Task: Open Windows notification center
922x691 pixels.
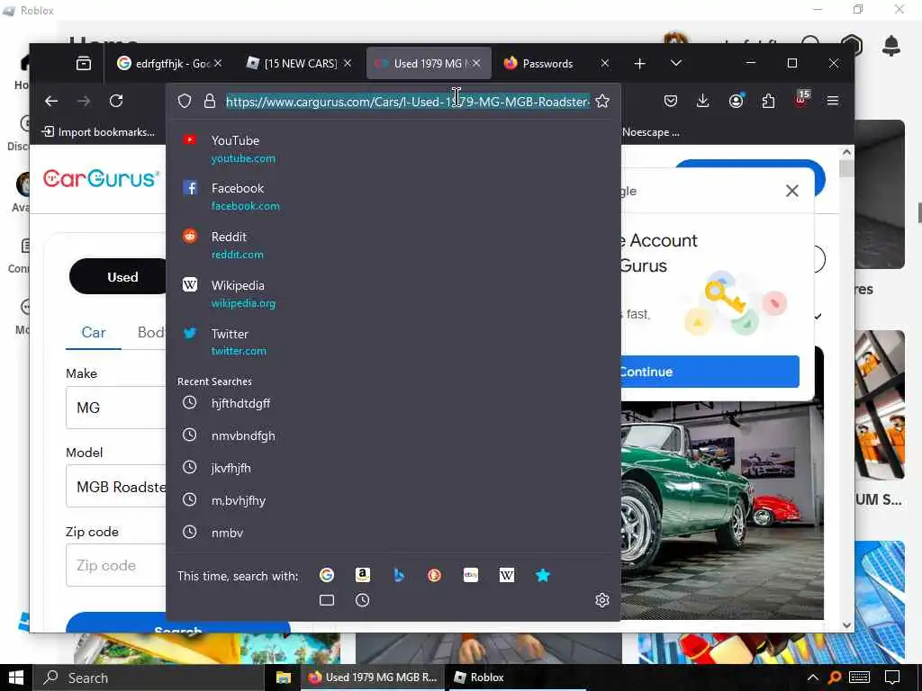Action: click(x=892, y=678)
